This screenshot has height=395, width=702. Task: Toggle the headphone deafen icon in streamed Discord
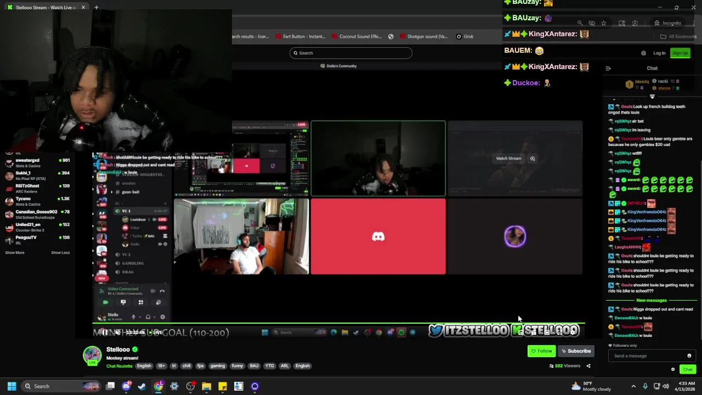pyautogui.click(x=148, y=317)
